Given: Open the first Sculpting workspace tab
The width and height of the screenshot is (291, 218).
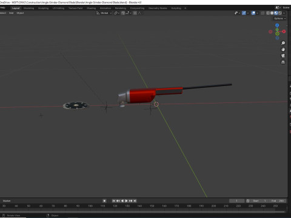Looking at the screenshot, I should point(43,8).
